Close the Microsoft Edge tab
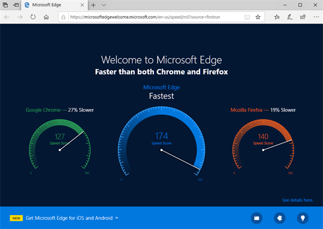This screenshot has height=229, width=323. click(x=82, y=5)
